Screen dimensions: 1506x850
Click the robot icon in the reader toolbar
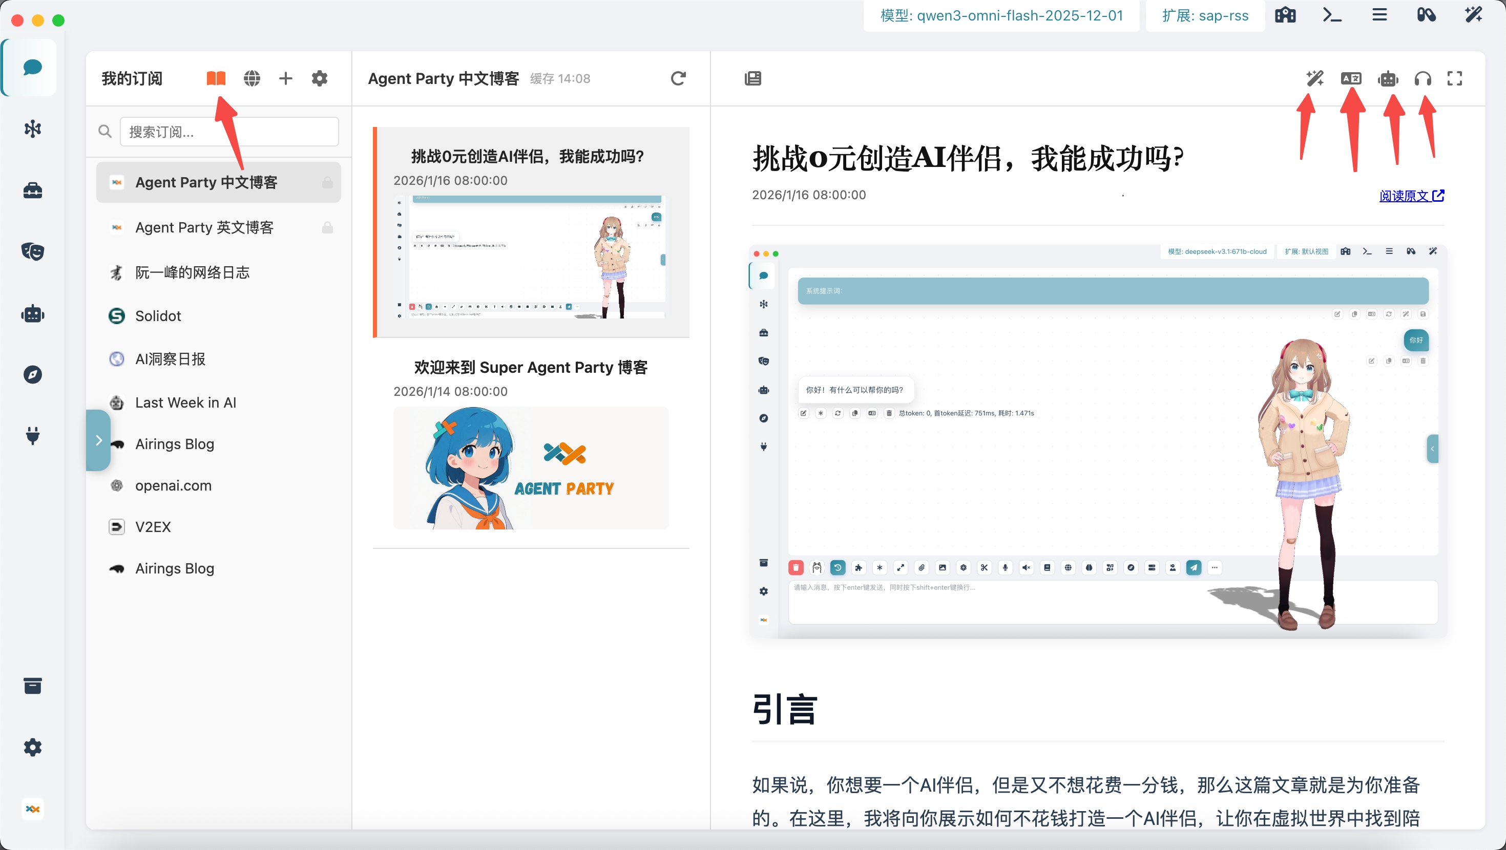pyautogui.click(x=1388, y=78)
